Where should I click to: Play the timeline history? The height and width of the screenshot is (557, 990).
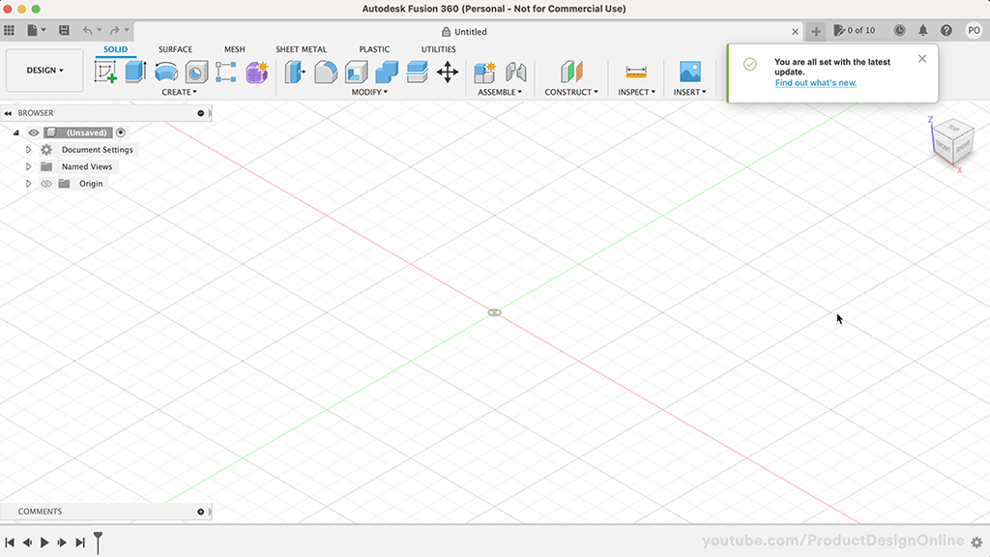44,542
